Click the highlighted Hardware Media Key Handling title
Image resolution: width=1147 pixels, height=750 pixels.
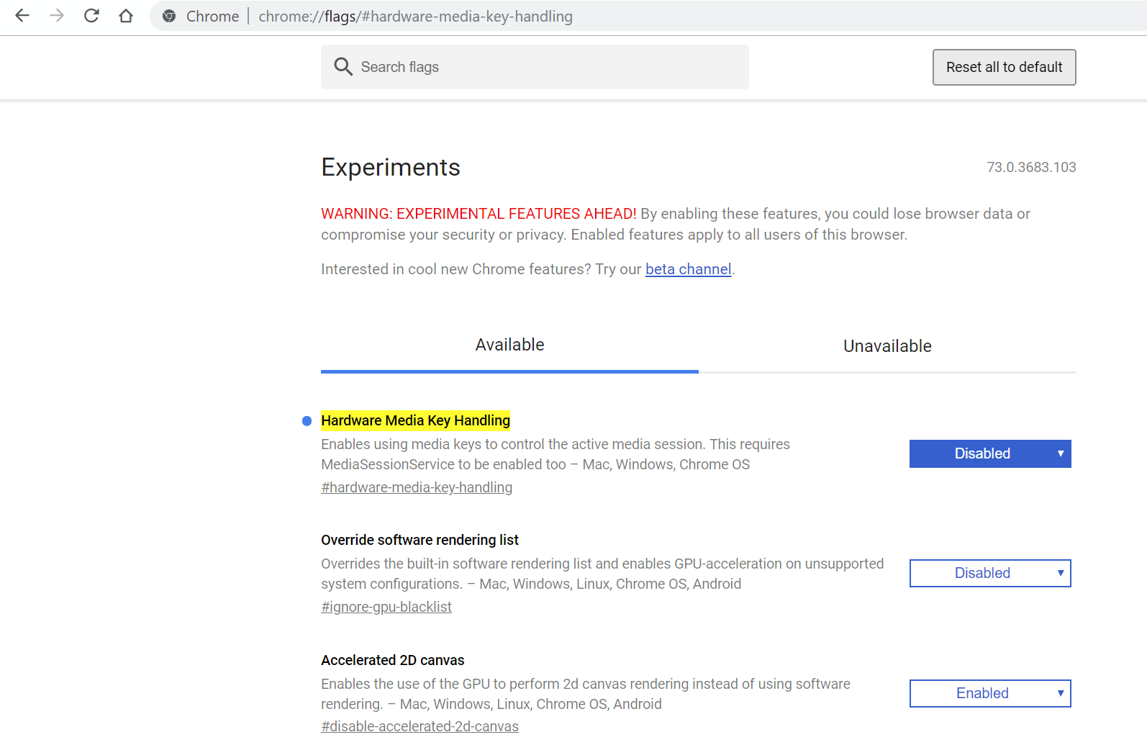(x=415, y=420)
